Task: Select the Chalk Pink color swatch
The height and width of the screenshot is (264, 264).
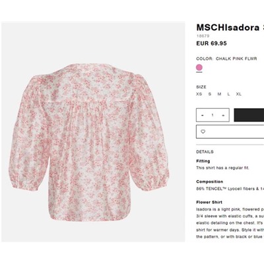Action: [199, 67]
